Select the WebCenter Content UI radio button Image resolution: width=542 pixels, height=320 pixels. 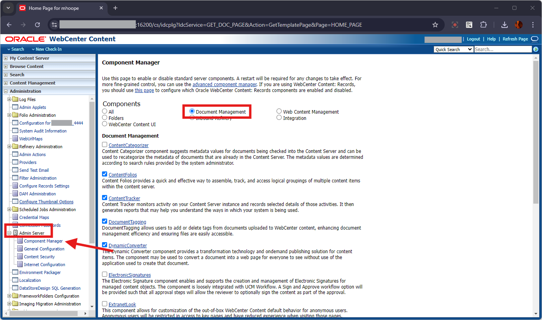click(x=104, y=124)
